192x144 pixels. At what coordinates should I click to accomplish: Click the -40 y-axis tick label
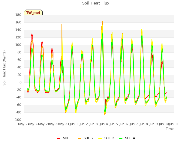tap(19, 97)
